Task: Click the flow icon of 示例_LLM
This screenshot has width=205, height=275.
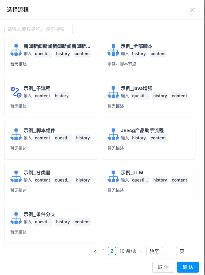Action: [x=113, y=176]
